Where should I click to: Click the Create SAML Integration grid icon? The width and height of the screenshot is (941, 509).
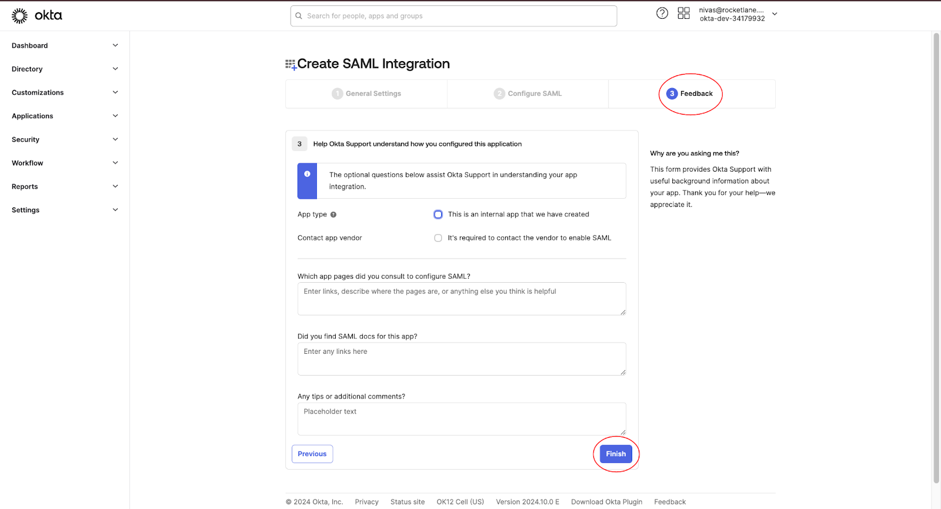[291, 65]
